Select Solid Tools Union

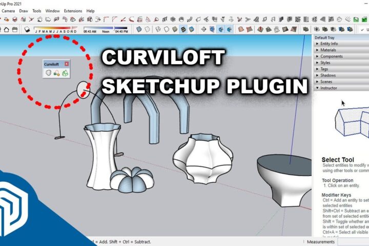(x=325, y=29)
